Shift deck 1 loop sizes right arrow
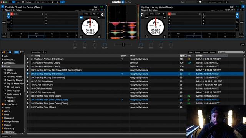 (x=77, y=35)
